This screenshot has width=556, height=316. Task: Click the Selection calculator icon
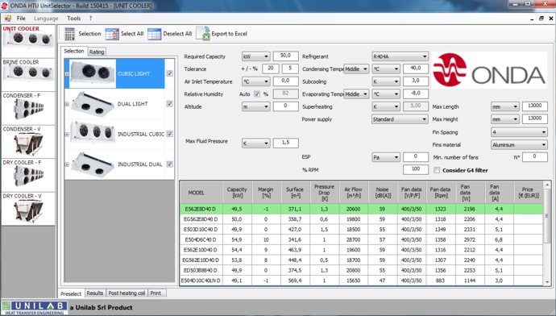[x=69, y=34]
